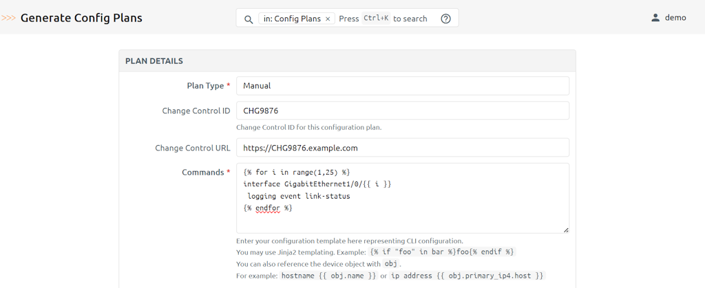Click 'ip address {{ obj.primary_ip4.host }}' code example

click(x=467, y=276)
